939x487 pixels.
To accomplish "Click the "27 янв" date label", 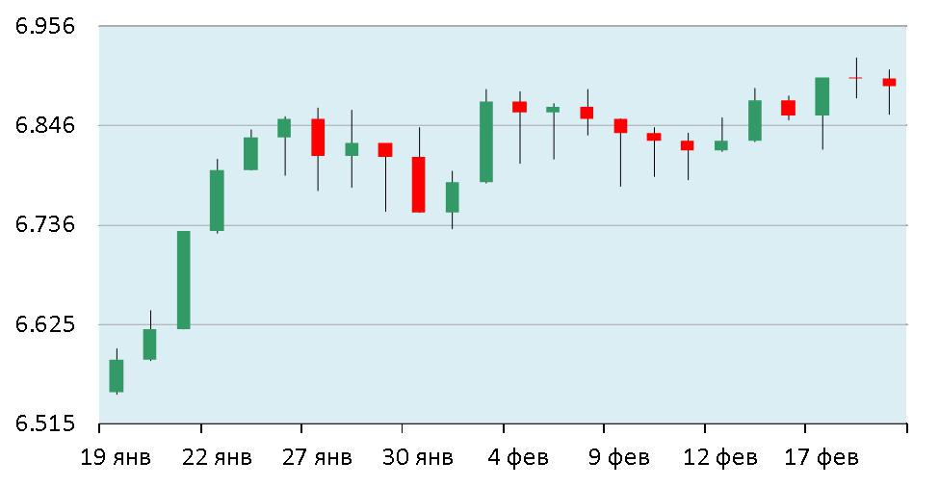I will pyautogui.click(x=317, y=457).
